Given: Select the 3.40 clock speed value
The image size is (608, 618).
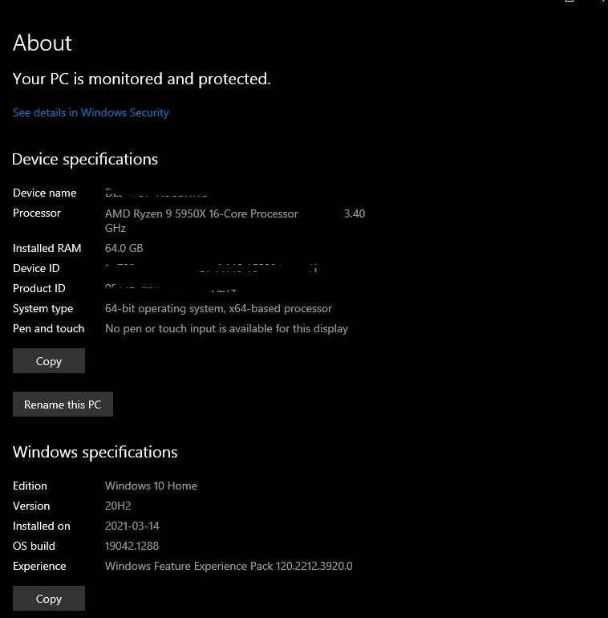Looking at the screenshot, I should point(355,213).
